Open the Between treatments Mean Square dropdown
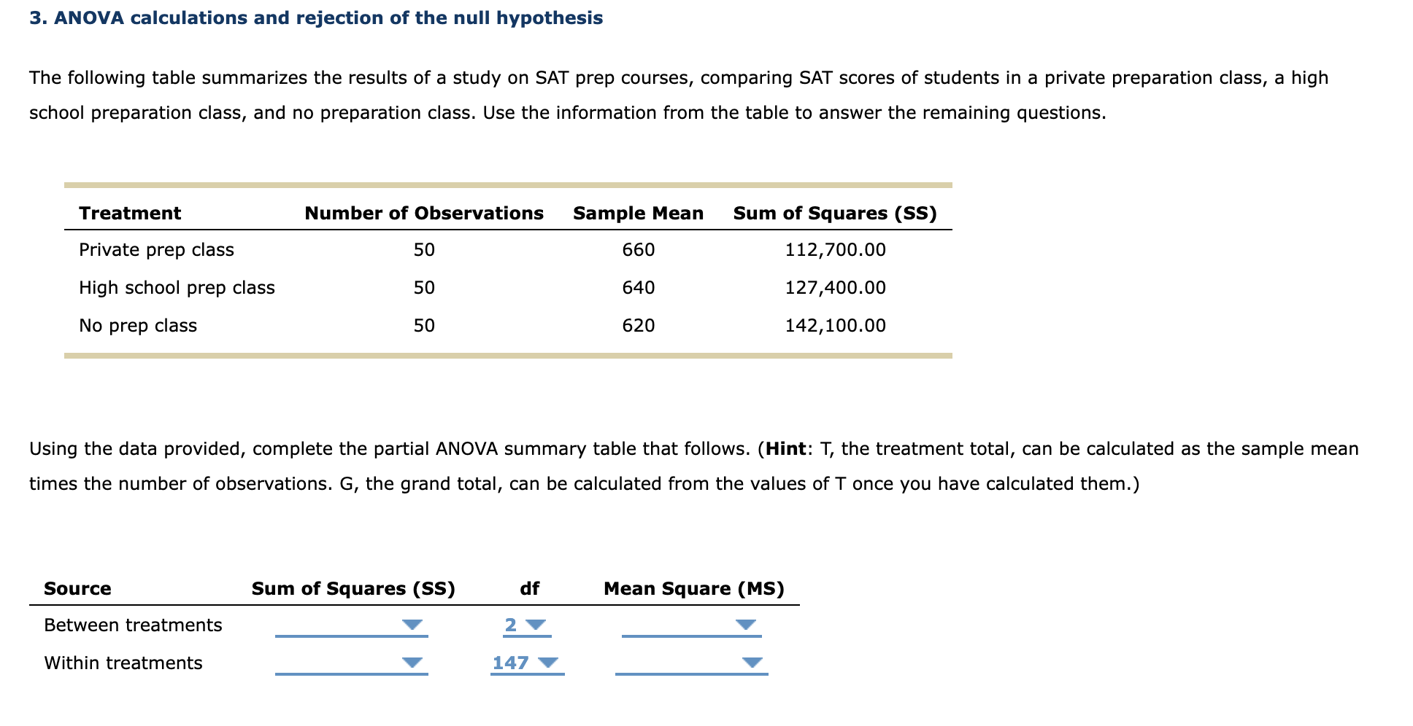 pyautogui.click(x=691, y=625)
